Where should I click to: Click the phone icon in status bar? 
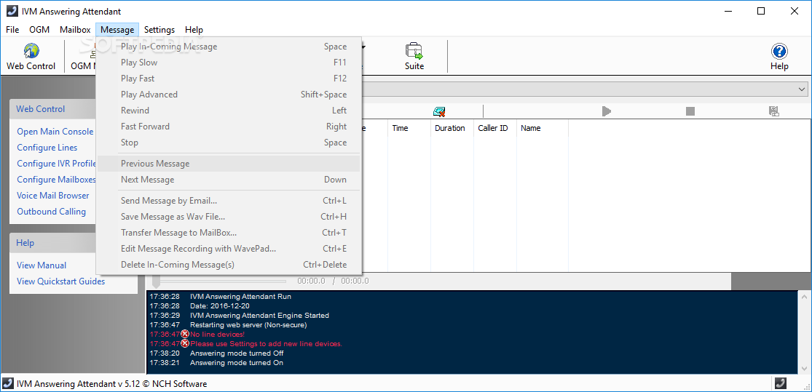tap(780, 384)
